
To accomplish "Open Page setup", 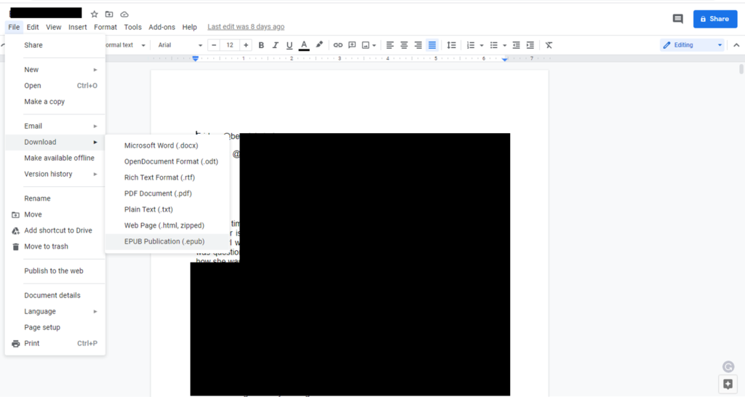I will (x=55, y=327).
